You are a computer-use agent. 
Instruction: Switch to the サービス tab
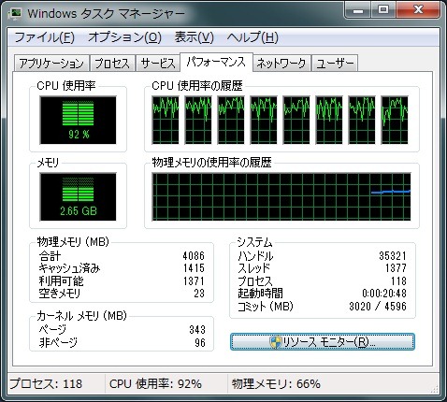tap(158, 64)
